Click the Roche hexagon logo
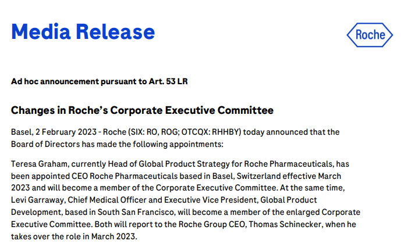This screenshot has width=401, height=248. point(366,35)
